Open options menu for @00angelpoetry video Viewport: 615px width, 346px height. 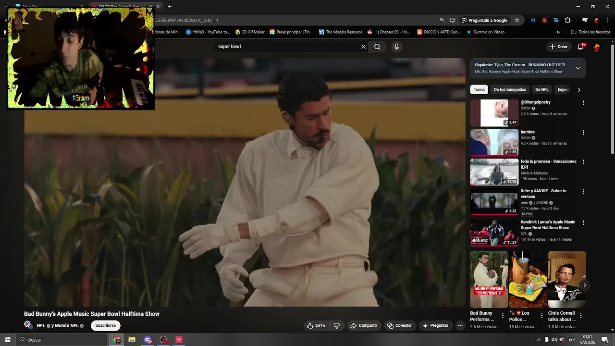point(583,103)
